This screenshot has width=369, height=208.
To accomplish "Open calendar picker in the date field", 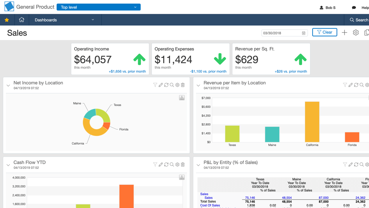I will (x=304, y=33).
